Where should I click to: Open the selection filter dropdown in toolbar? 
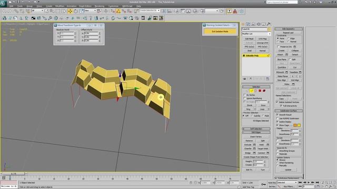tap(37, 10)
